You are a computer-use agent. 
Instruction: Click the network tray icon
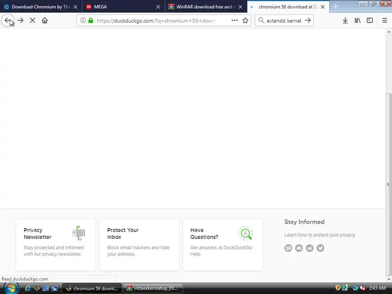355,288
